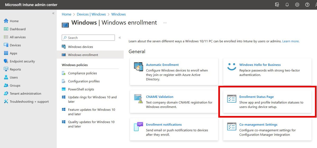Click the PowerShell scripts icon
This screenshot has height=148, width=317.
[64, 89]
